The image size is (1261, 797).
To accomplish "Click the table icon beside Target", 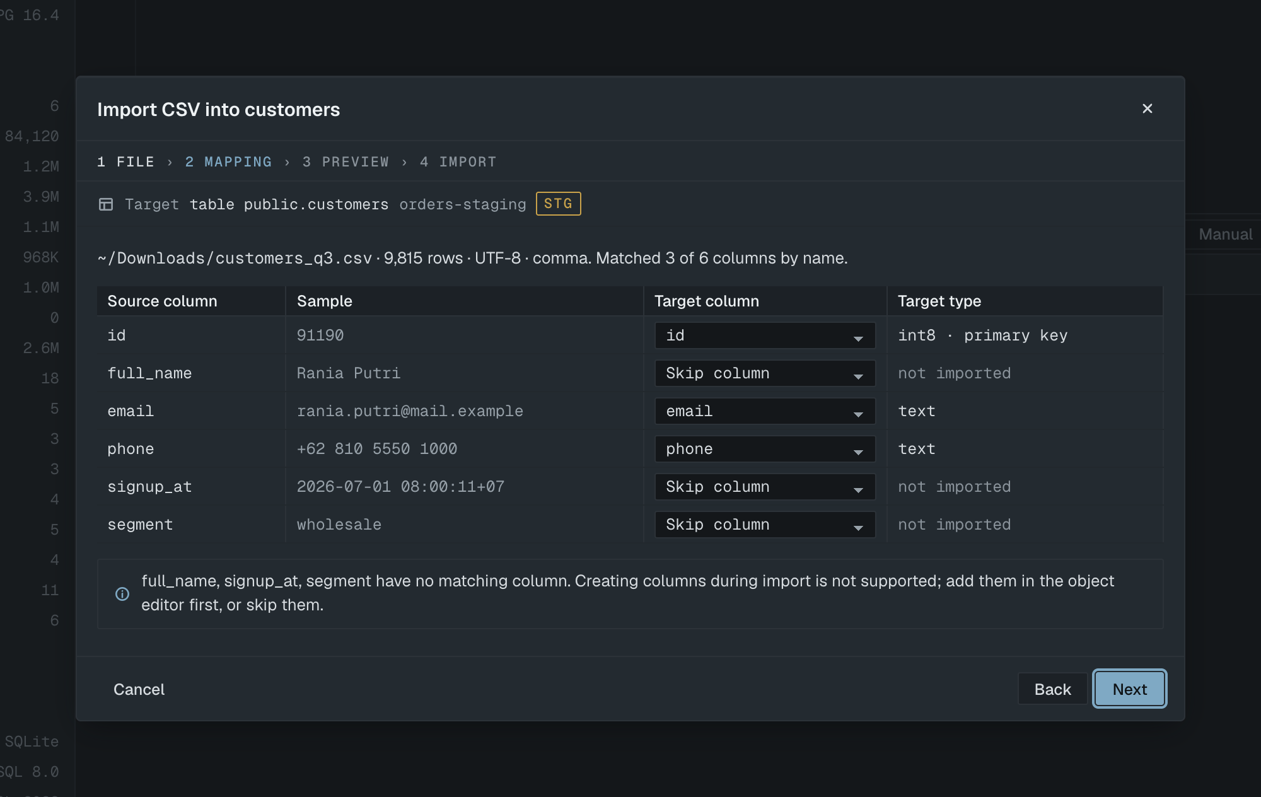I will [106, 204].
